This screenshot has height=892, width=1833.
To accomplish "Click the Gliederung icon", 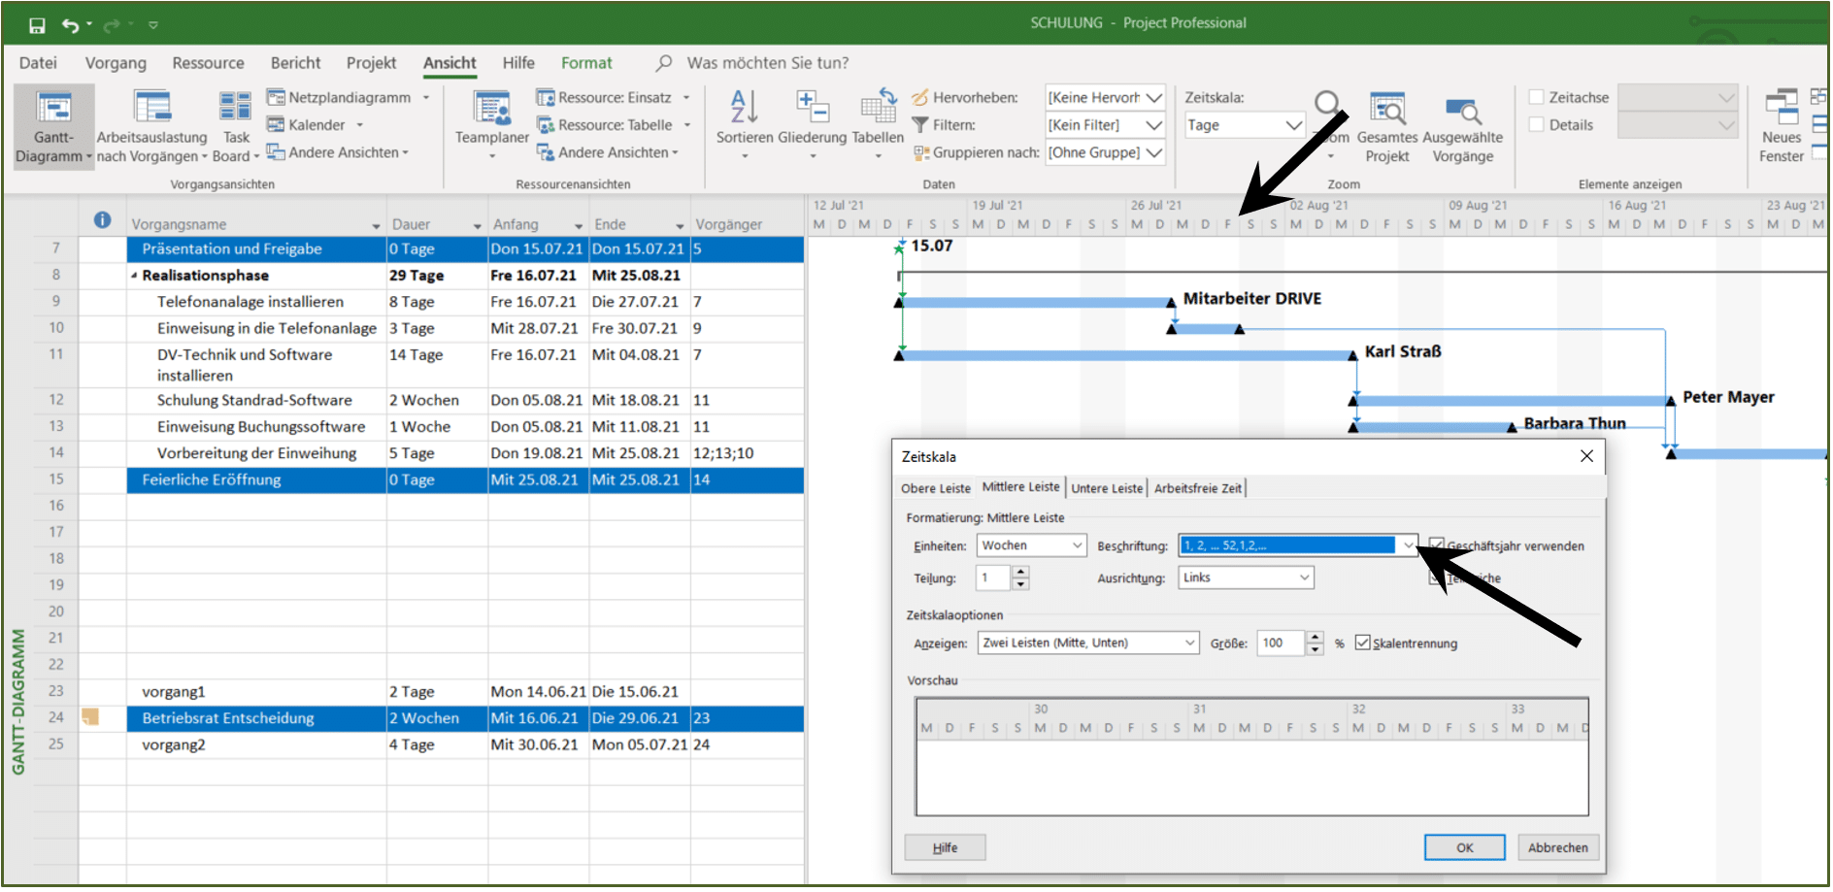I will (812, 106).
